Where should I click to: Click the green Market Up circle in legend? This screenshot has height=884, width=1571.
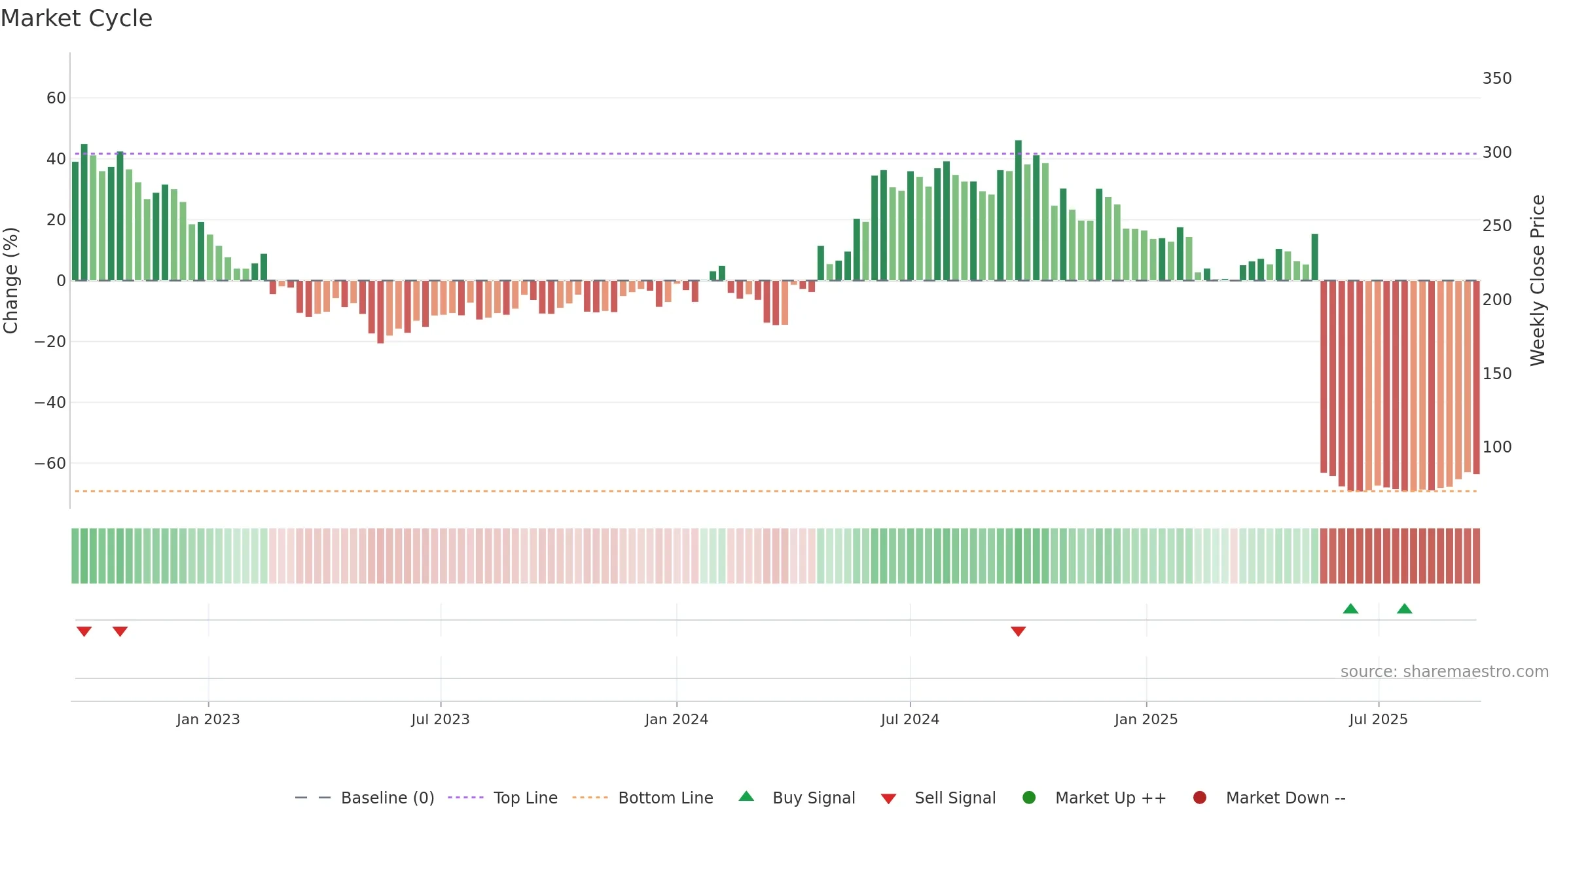coord(1029,798)
